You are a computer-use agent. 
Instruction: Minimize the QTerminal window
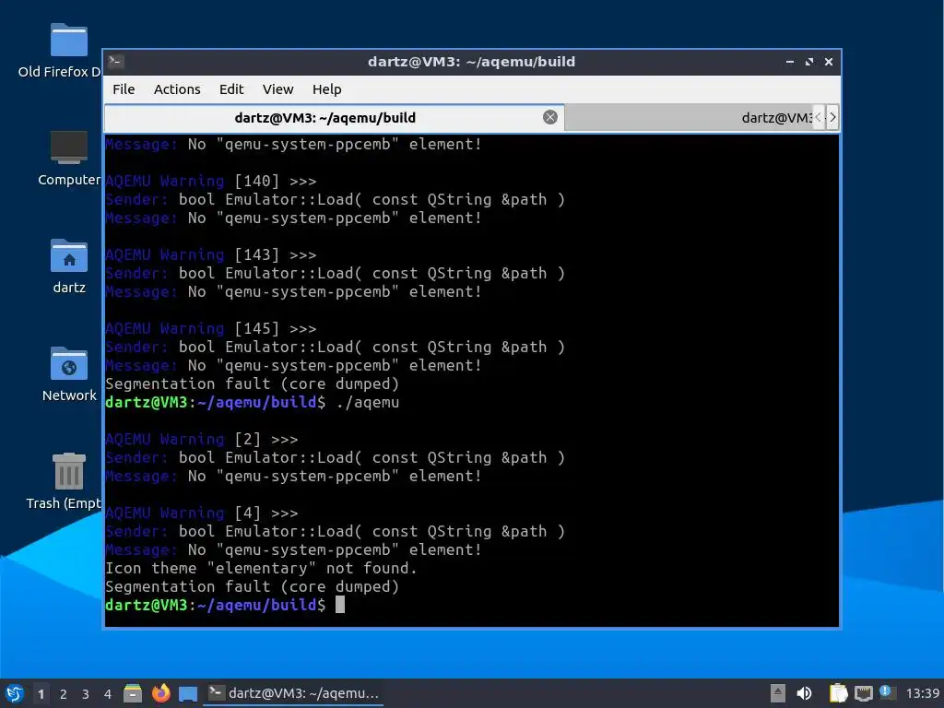pyautogui.click(x=789, y=62)
